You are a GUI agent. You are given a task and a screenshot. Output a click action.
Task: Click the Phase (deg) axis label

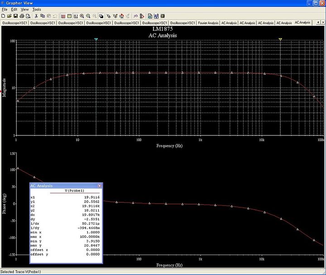coord(4,204)
